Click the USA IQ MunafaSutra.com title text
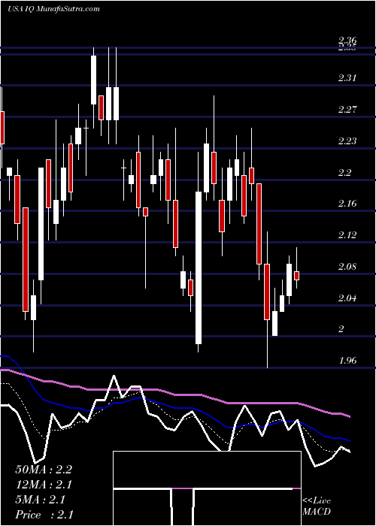The width and height of the screenshot is (376, 526). pos(53,9)
